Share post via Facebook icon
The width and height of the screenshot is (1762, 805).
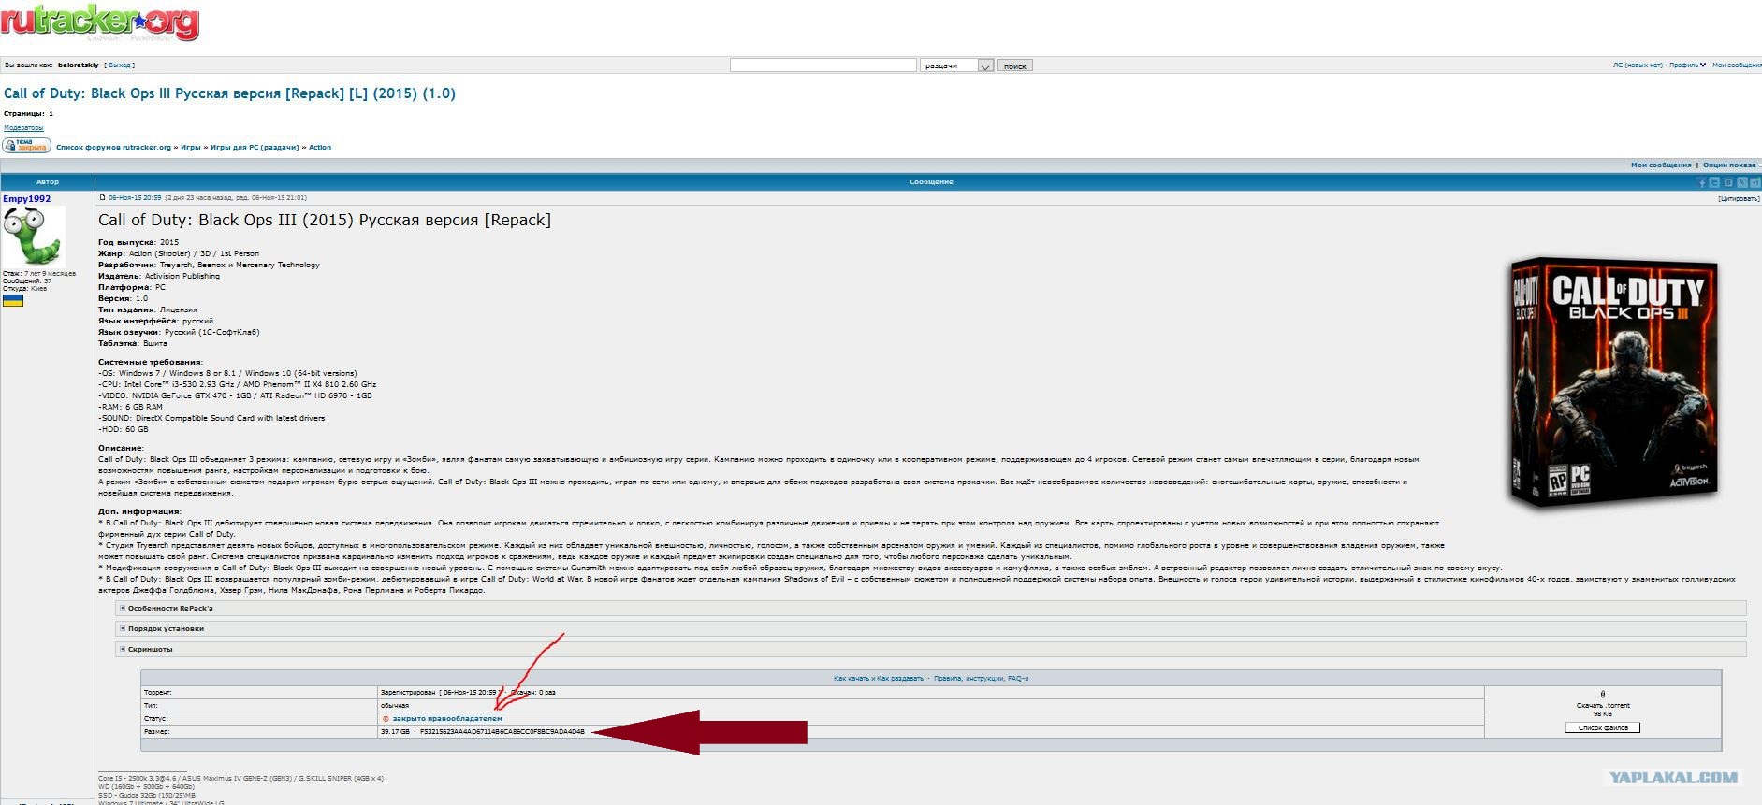1702,182
